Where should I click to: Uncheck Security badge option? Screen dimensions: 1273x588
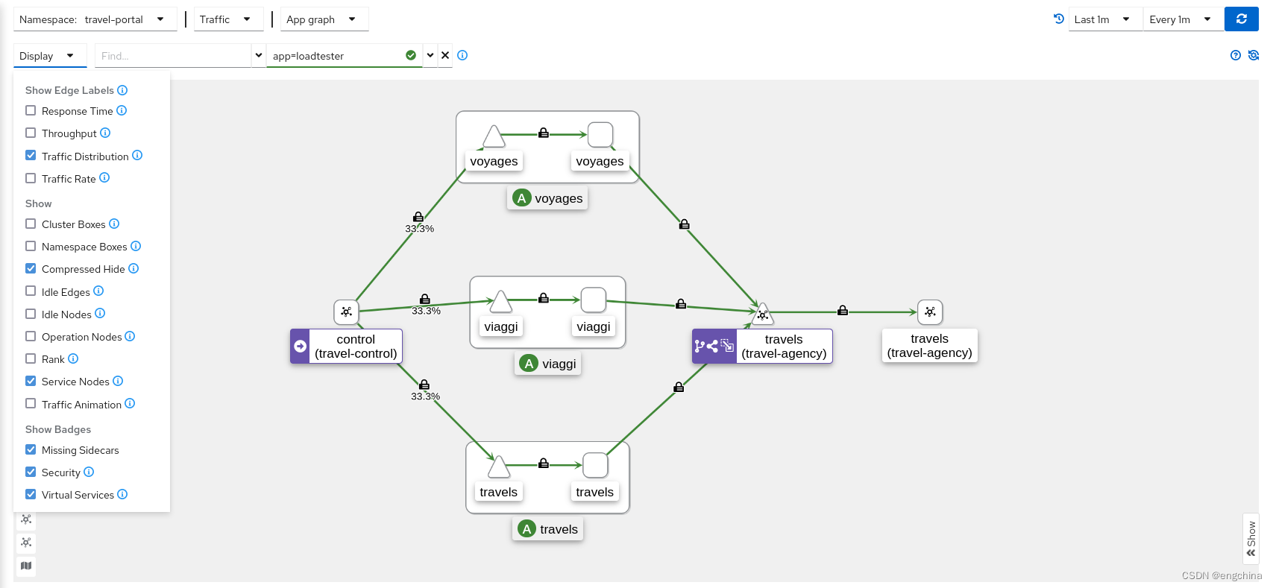(31, 472)
